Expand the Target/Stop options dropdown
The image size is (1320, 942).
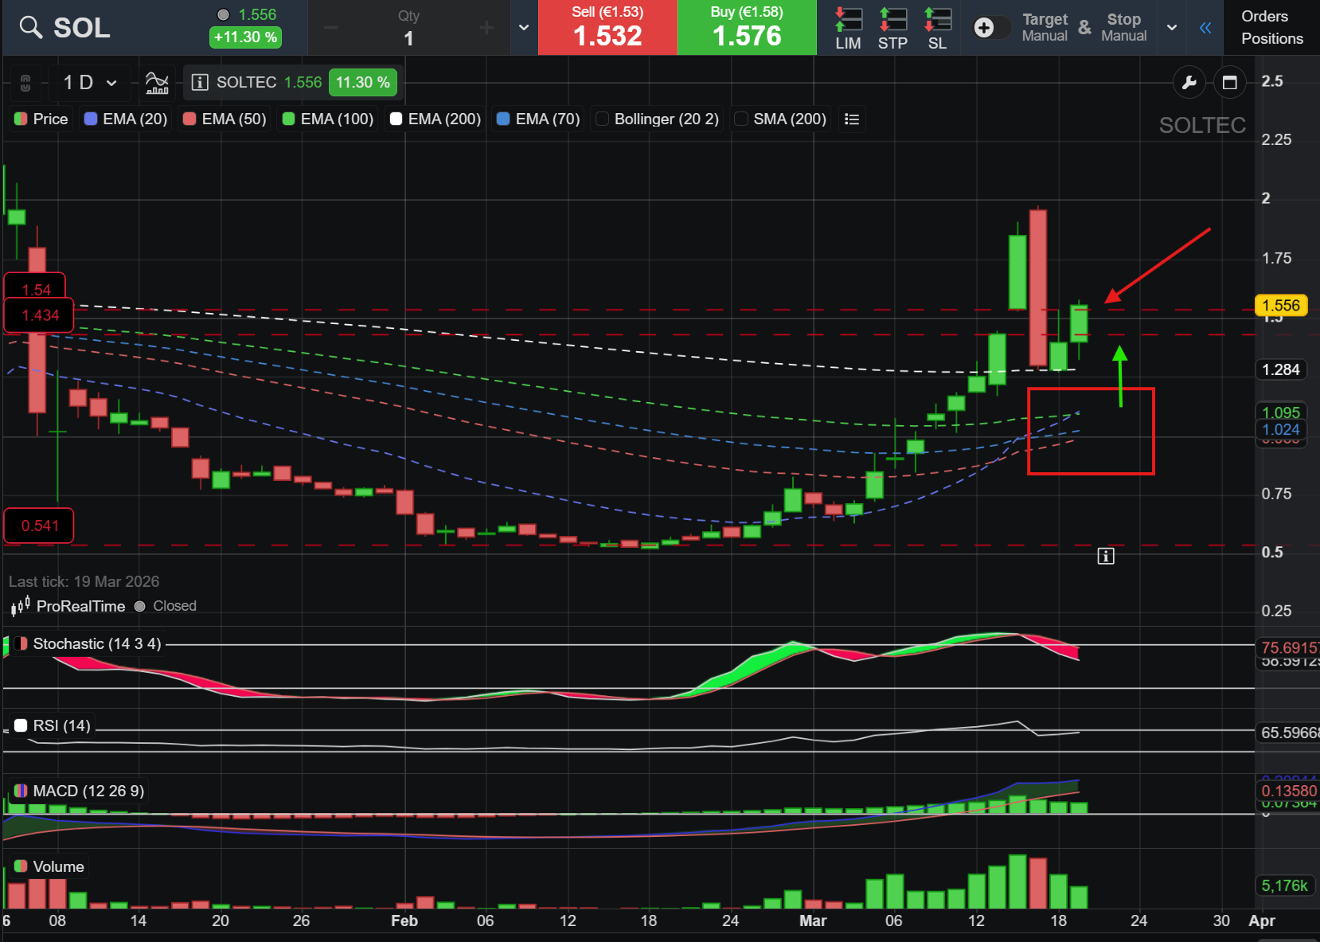(x=1172, y=28)
